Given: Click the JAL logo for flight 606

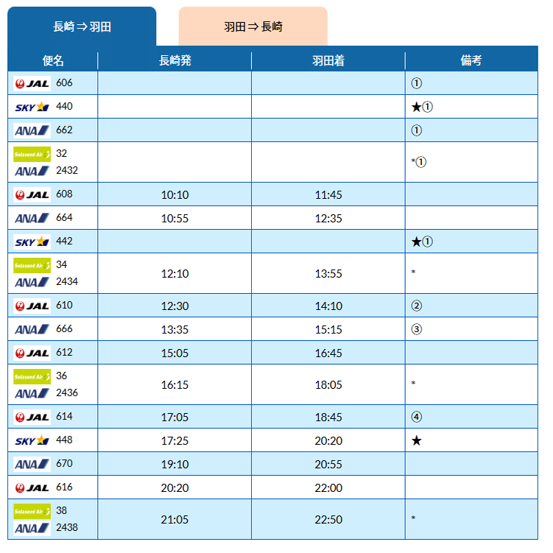Looking at the screenshot, I should coord(32,83).
